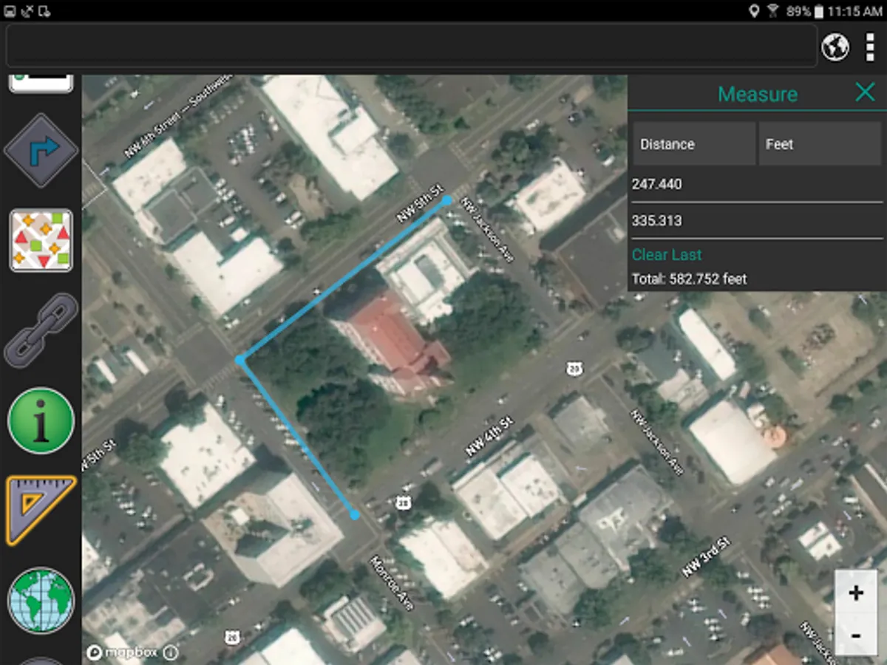Open the green info tool

pyautogui.click(x=41, y=420)
